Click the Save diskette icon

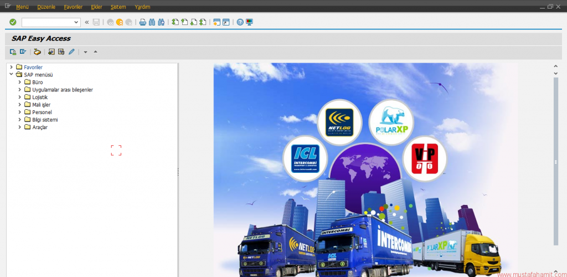(x=96, y=22)
